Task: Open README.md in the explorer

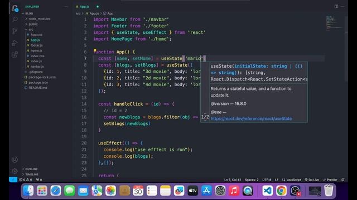Action: (38, 88)
